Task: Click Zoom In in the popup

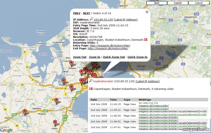Action: click(x=95, y=57)
